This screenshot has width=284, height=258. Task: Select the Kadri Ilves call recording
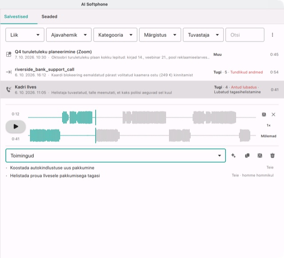pos(142,90)
